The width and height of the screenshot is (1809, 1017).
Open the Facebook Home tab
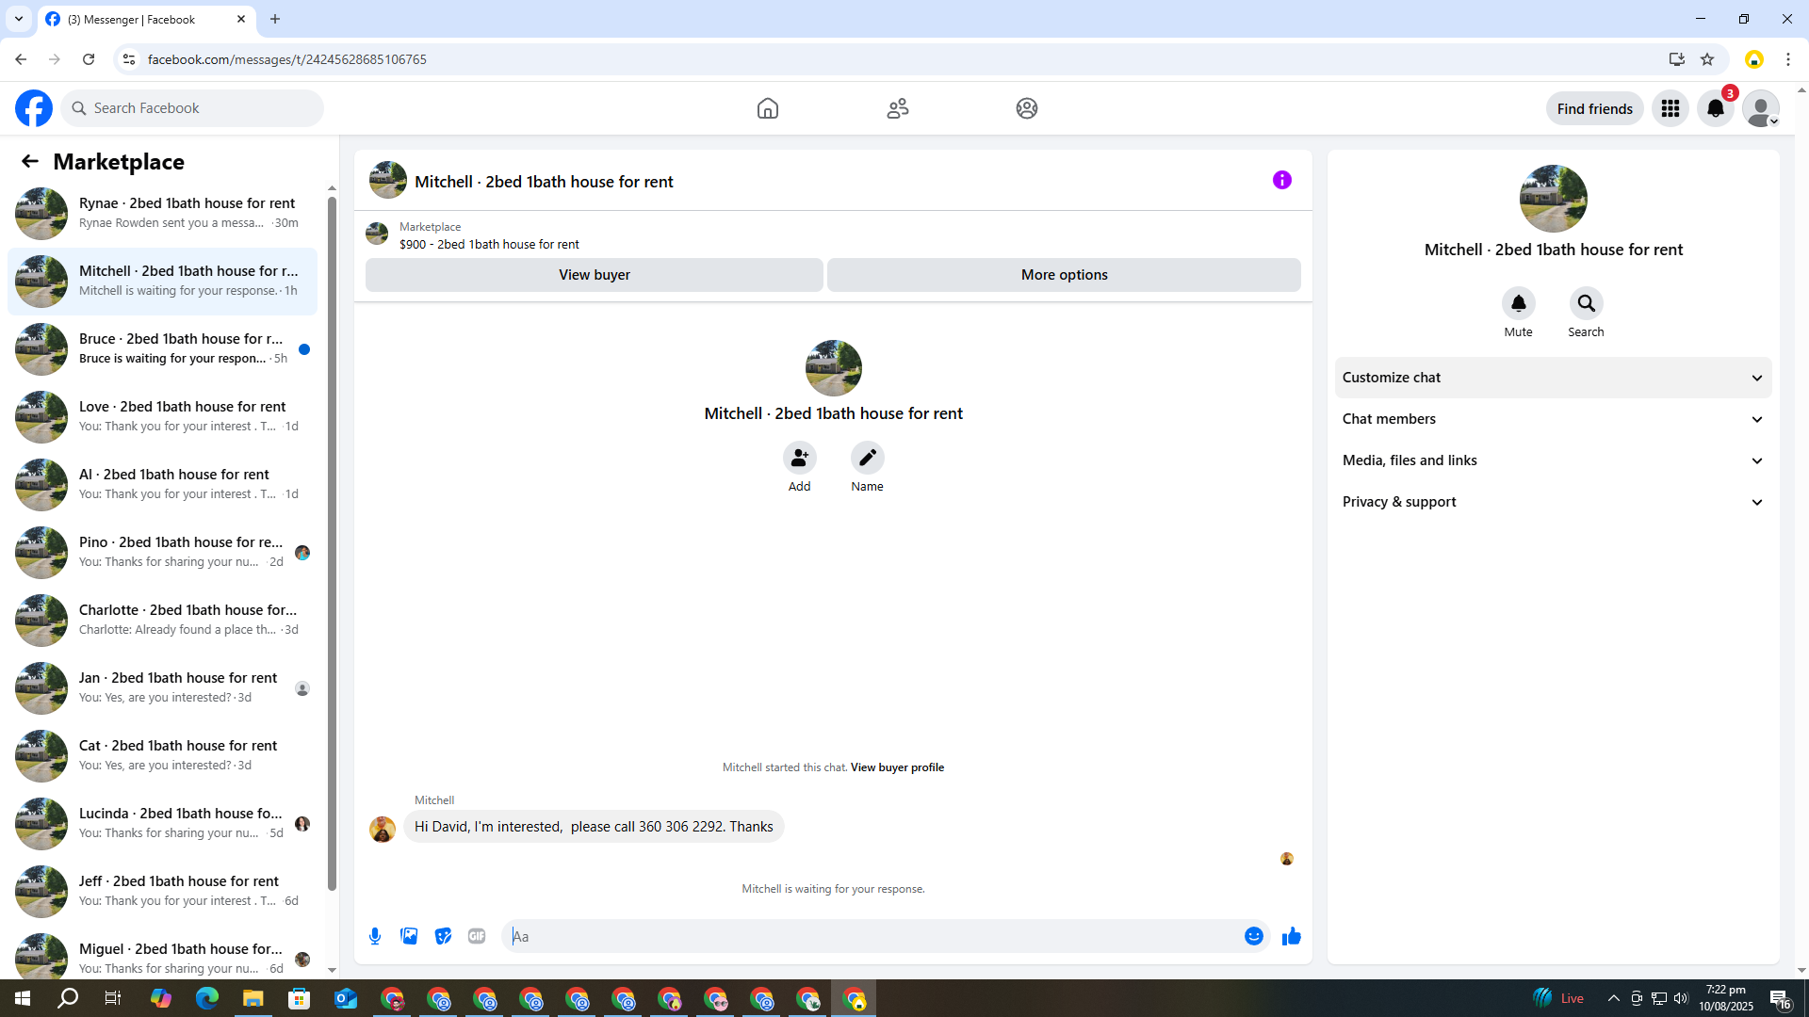coord(767,108)
